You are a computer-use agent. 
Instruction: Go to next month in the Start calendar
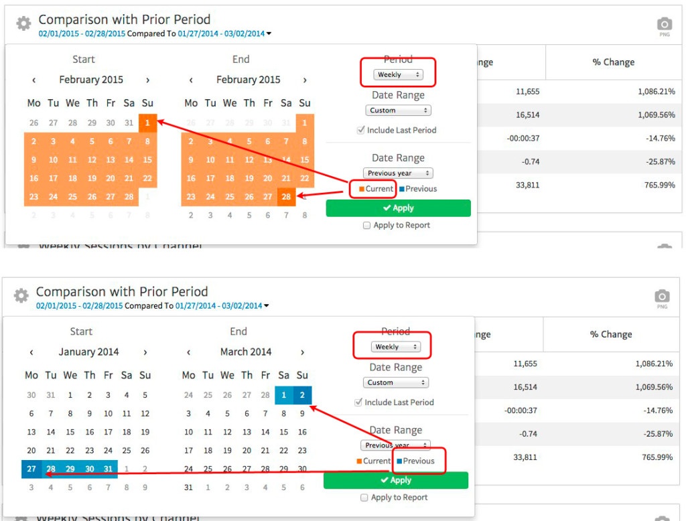click(x=148, y=79)
